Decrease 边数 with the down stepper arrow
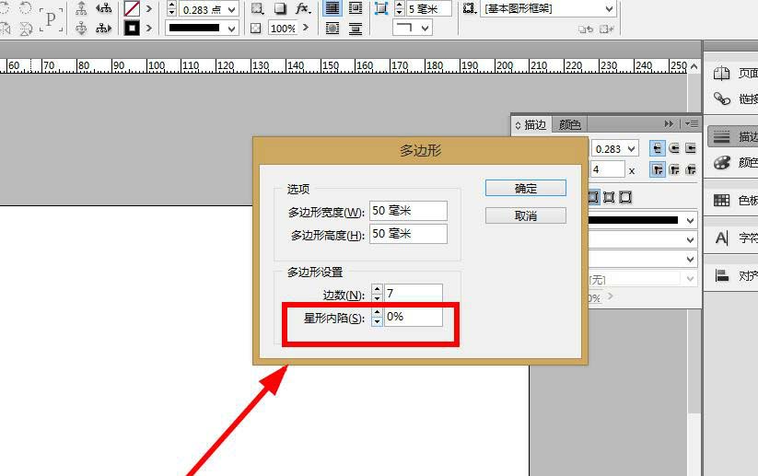 (x=377, y=297)
